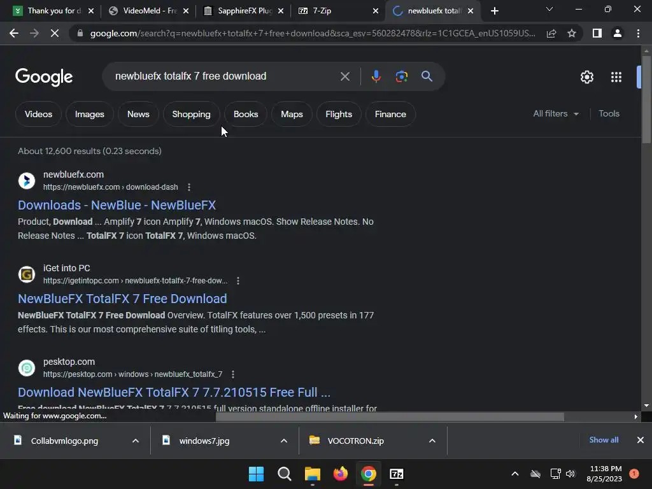Open the All filters dropdown
This screenshot has height=489, width=652.
(556, 113)
